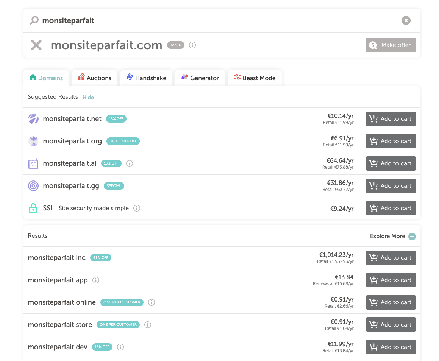Add monsiteparfait.net to cart
Image resolution: width=439 pixels, height=361 pixels.
click(x=391, y=119)
